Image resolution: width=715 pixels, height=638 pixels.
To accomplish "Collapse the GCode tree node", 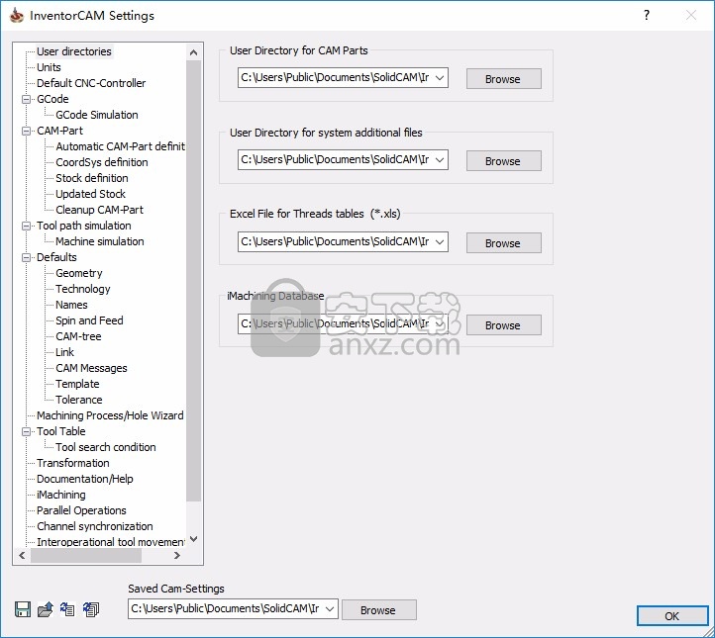I will click(26, 99).
